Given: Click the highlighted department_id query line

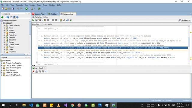Looking at the screenshot, I should click(x=113, y=48).
